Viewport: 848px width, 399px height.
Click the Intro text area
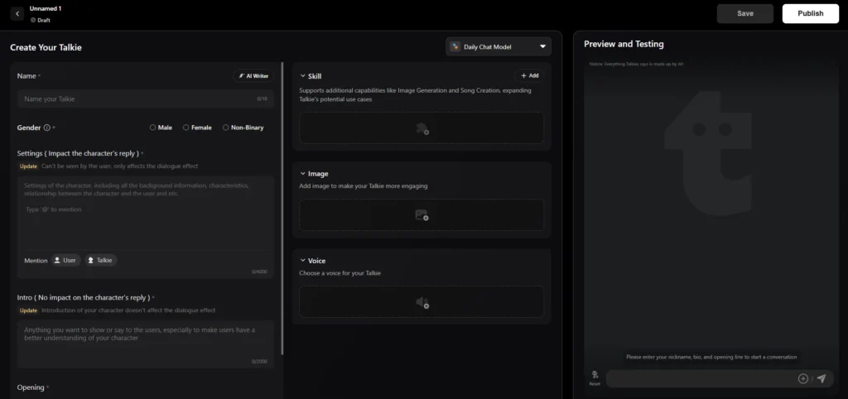click(x=146, y=344)
